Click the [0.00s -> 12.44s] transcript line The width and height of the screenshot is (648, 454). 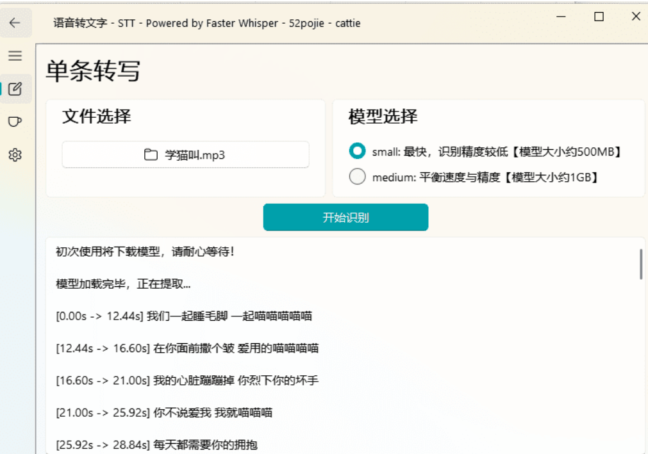(184, 316)
